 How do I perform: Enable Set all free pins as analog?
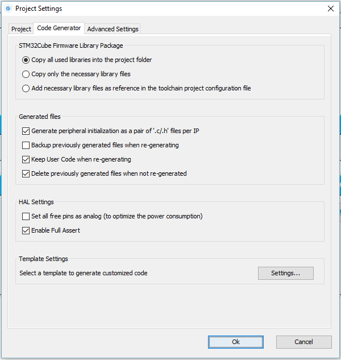pos(26,216)
